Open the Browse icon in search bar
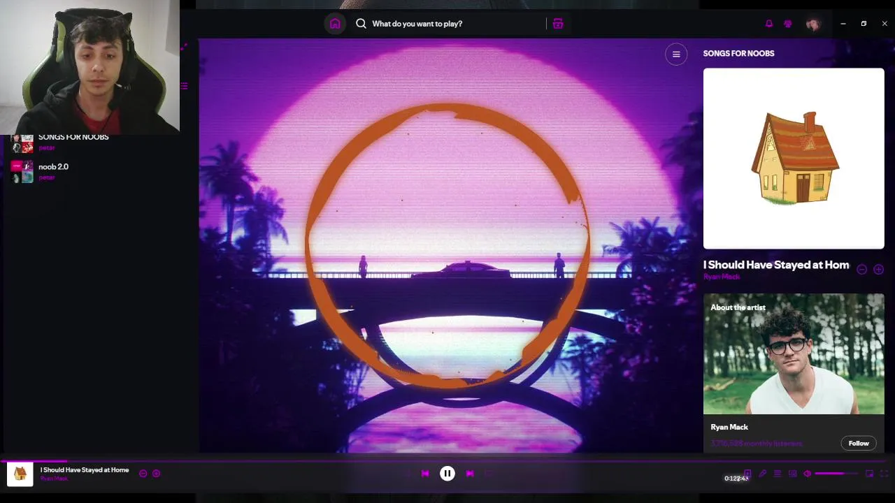Screen dimensions: 895x503 tap(558, 24)
